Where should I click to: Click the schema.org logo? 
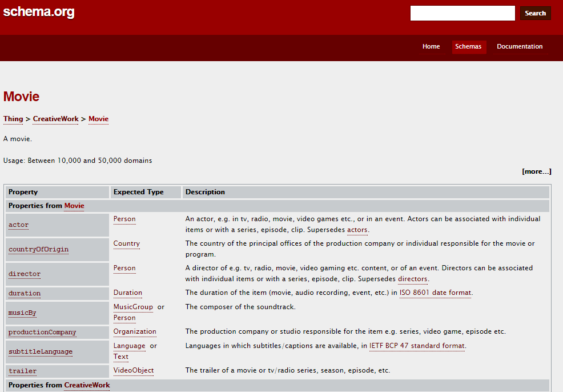39,12
